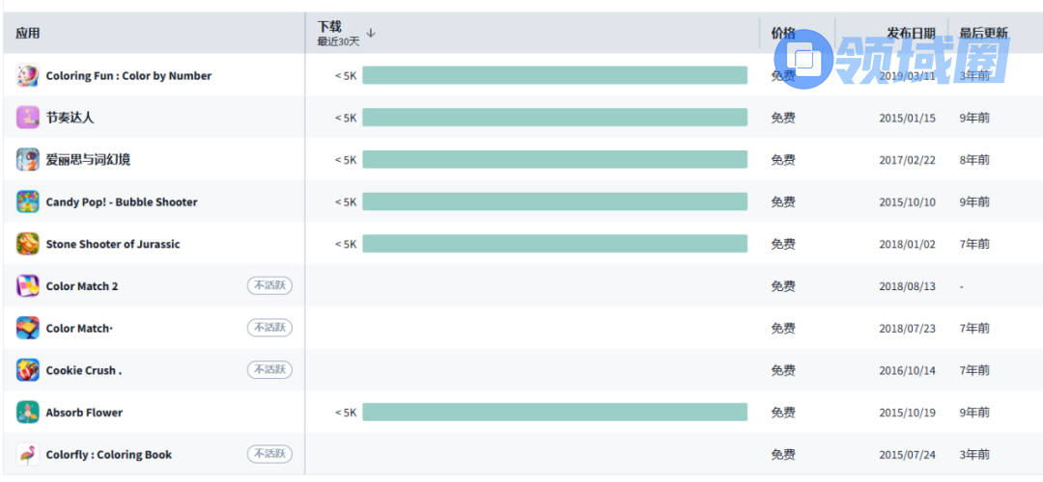The width and height of the screenshot is (1043, 482).
Task: Sort by 发布日期 column header
Action: [x=911, y=34]
